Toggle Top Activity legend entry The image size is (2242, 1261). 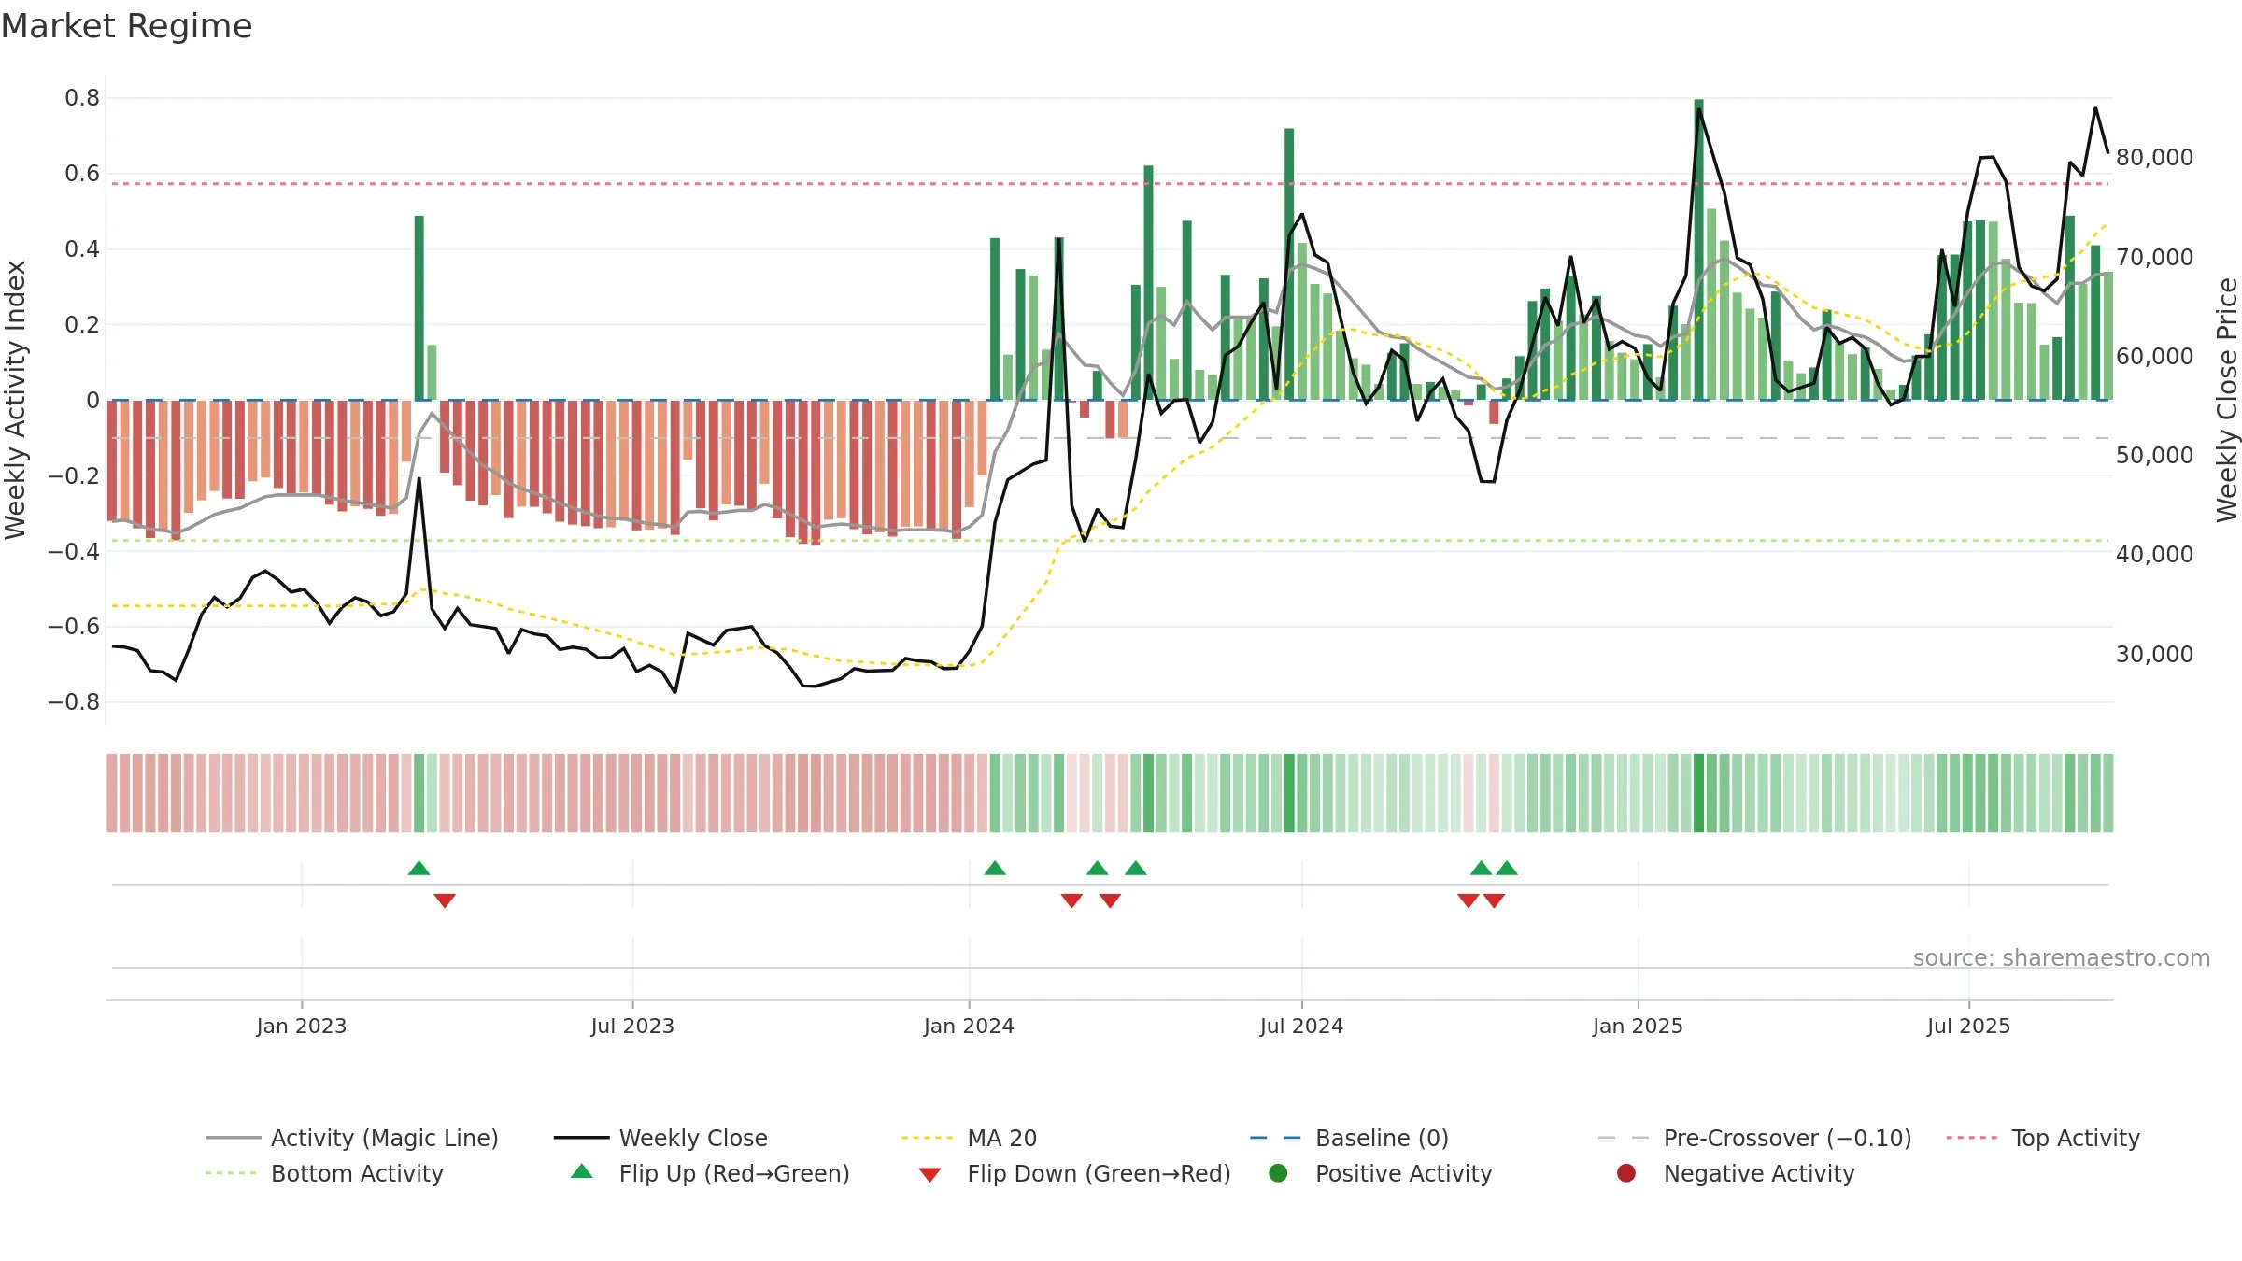2043,1138
